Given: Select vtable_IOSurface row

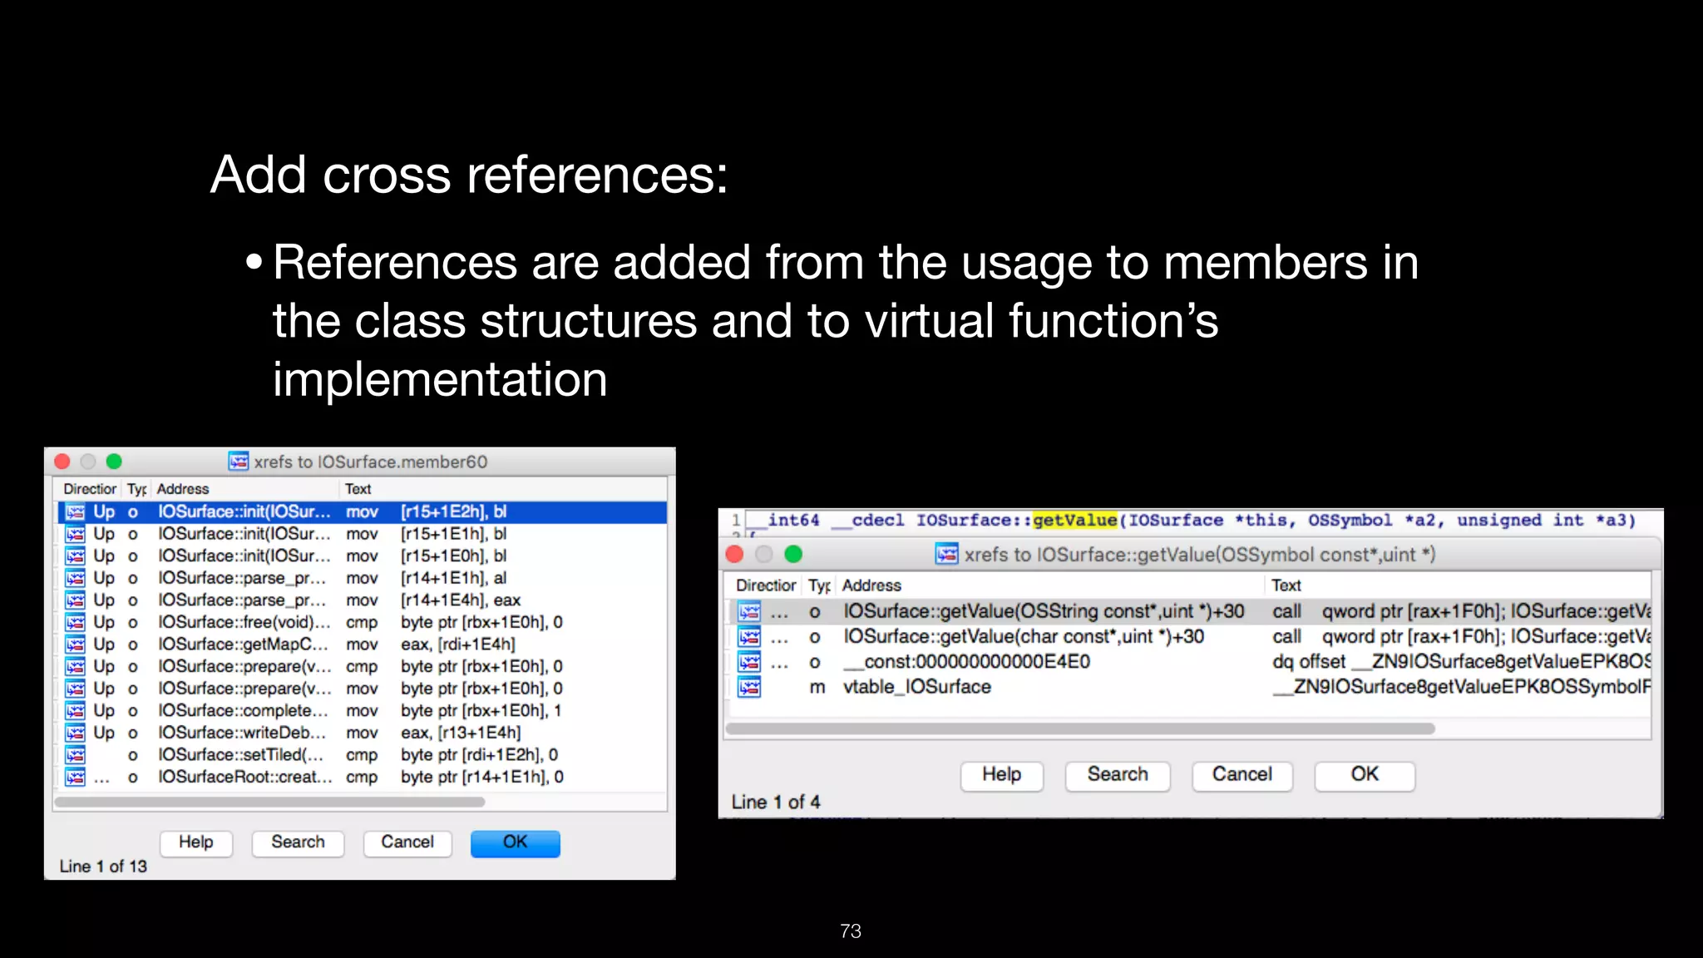Looking at the screenshot, I should point(1190,687).
